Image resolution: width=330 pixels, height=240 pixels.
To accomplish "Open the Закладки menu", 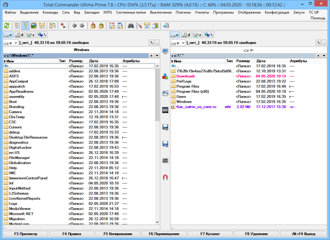I will pos(92,11).
